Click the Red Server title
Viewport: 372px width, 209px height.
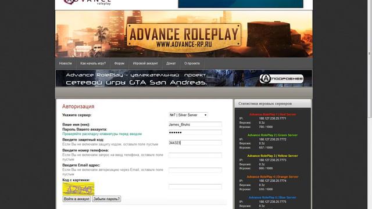tap(273, 114)
